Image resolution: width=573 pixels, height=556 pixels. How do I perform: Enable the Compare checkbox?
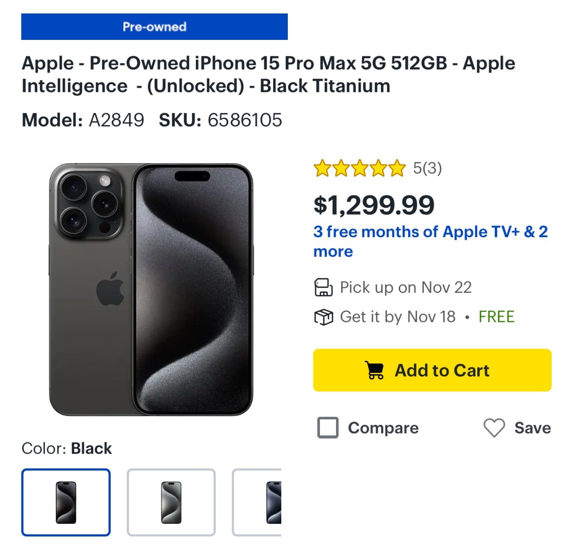pos(328,428)
